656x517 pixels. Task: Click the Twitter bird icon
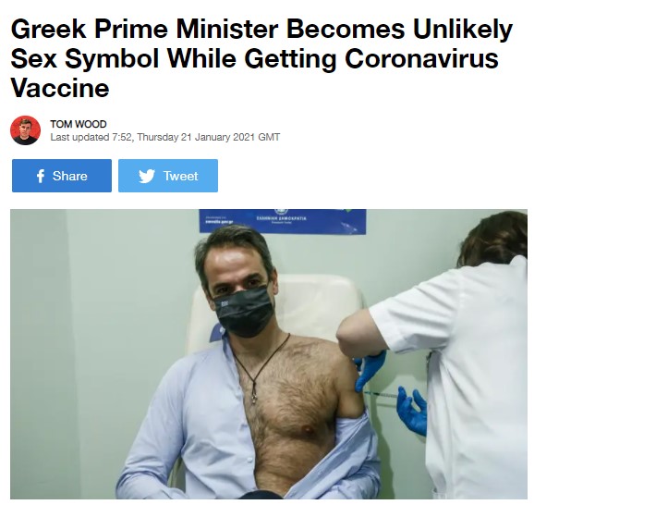[147, 177]
